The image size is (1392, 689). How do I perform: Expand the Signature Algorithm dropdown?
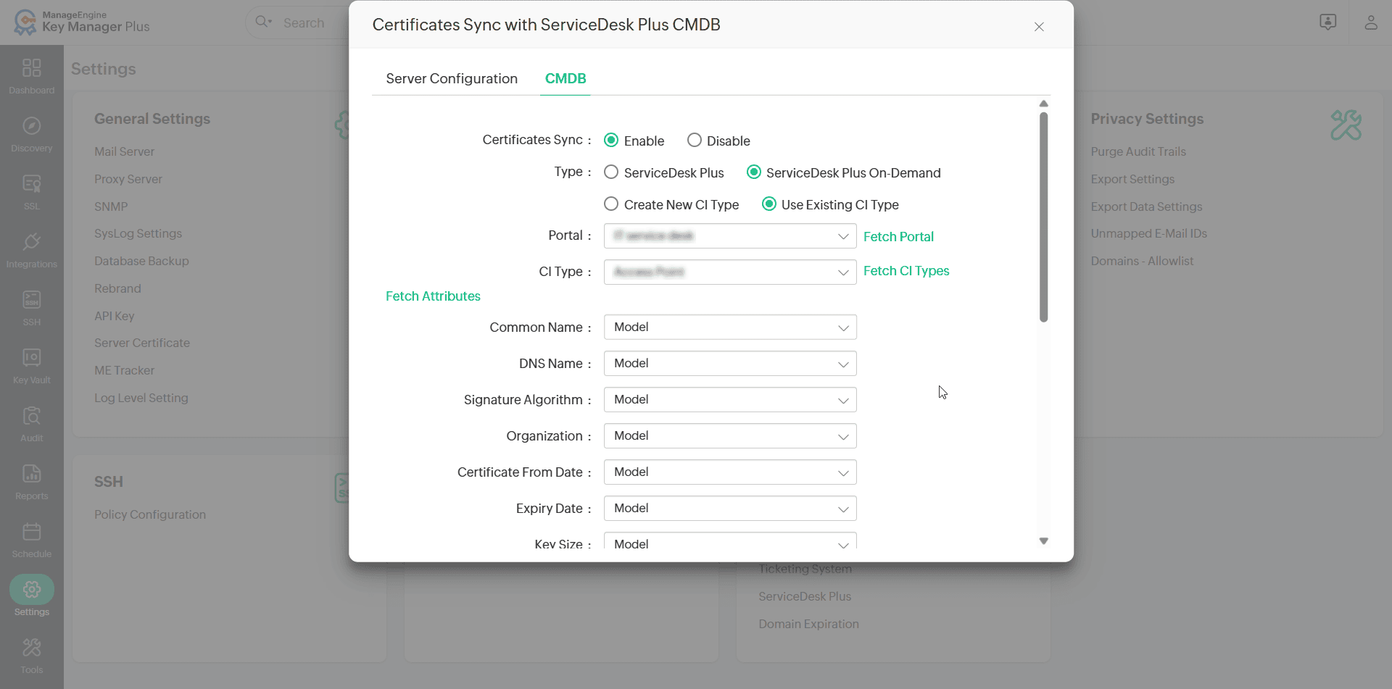730,399
